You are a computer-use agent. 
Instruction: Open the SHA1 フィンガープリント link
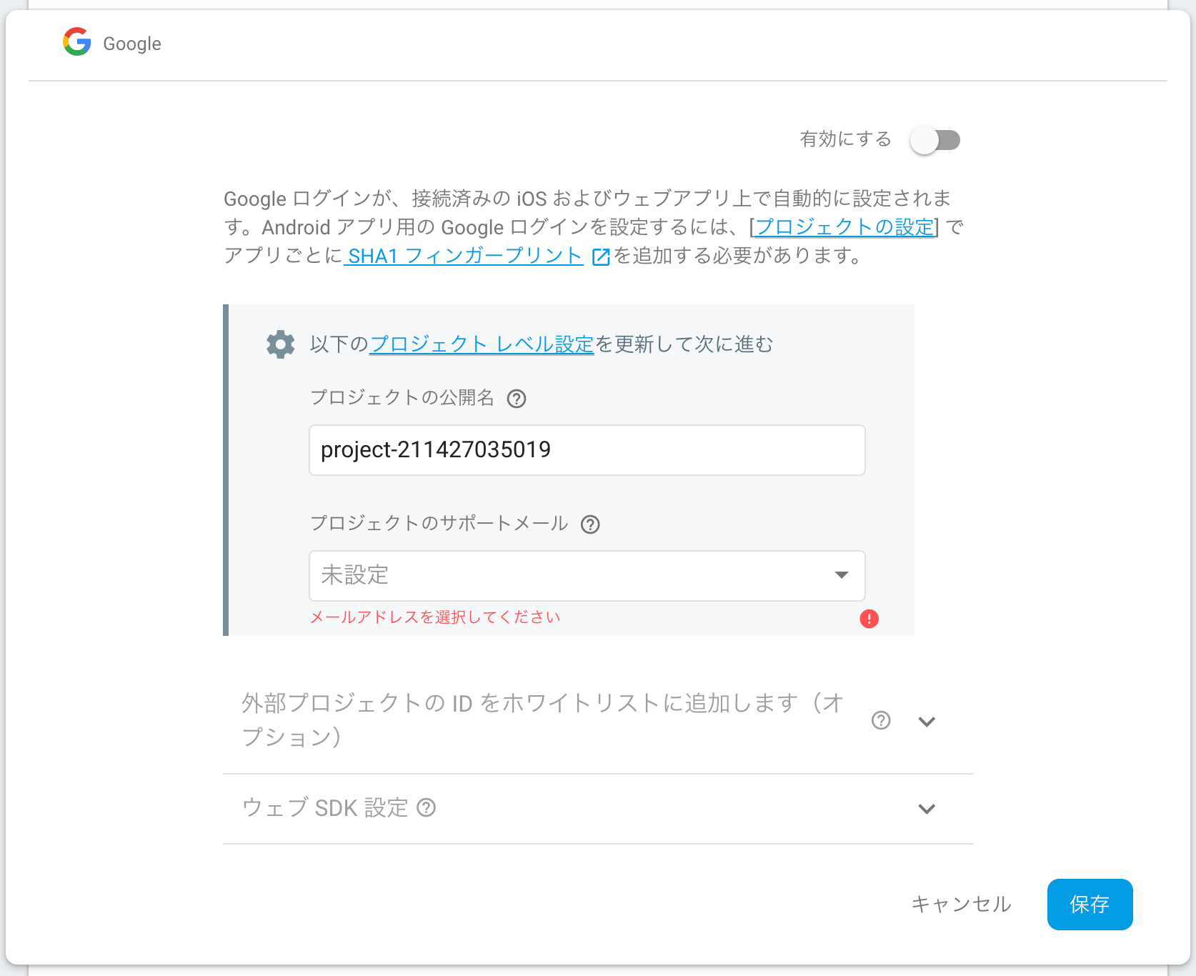465,256
